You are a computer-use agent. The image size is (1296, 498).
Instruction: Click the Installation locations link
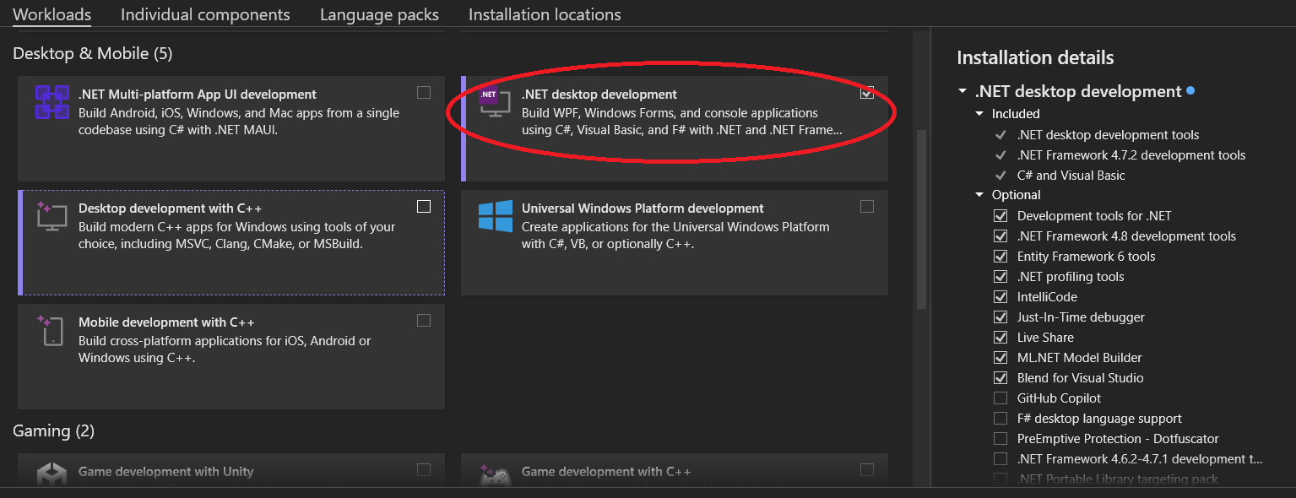[544, 14]
